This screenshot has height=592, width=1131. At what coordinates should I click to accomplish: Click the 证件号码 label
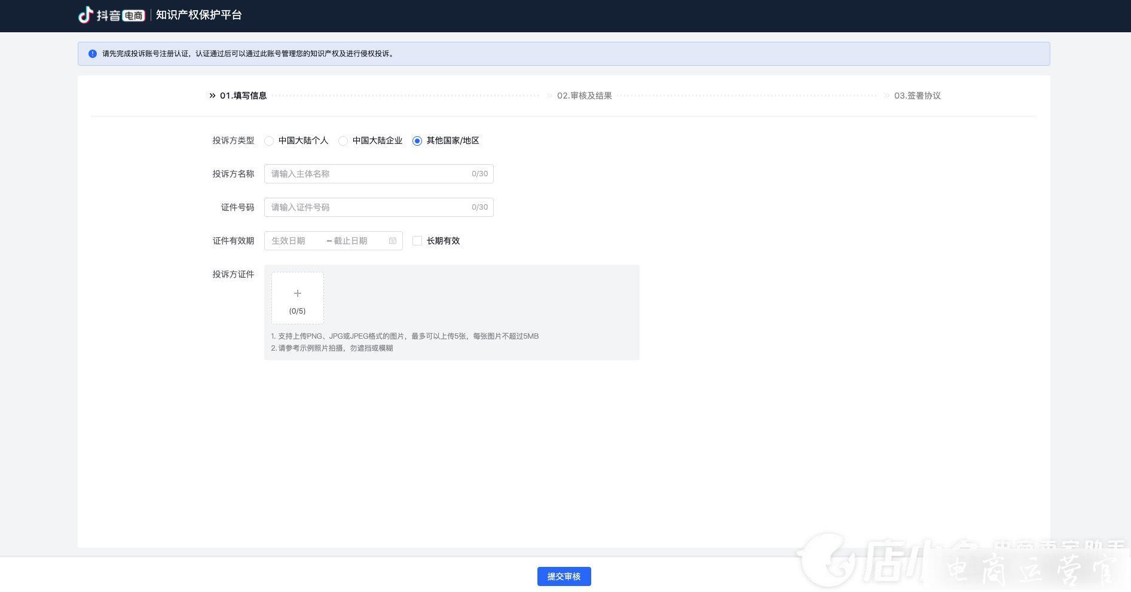(237, 207)
